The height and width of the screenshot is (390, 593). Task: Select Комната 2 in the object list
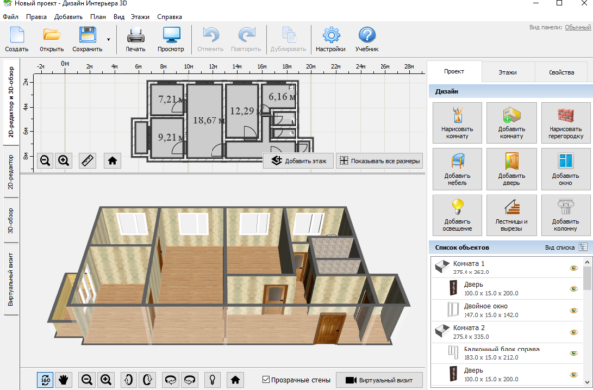coord(507,332)
